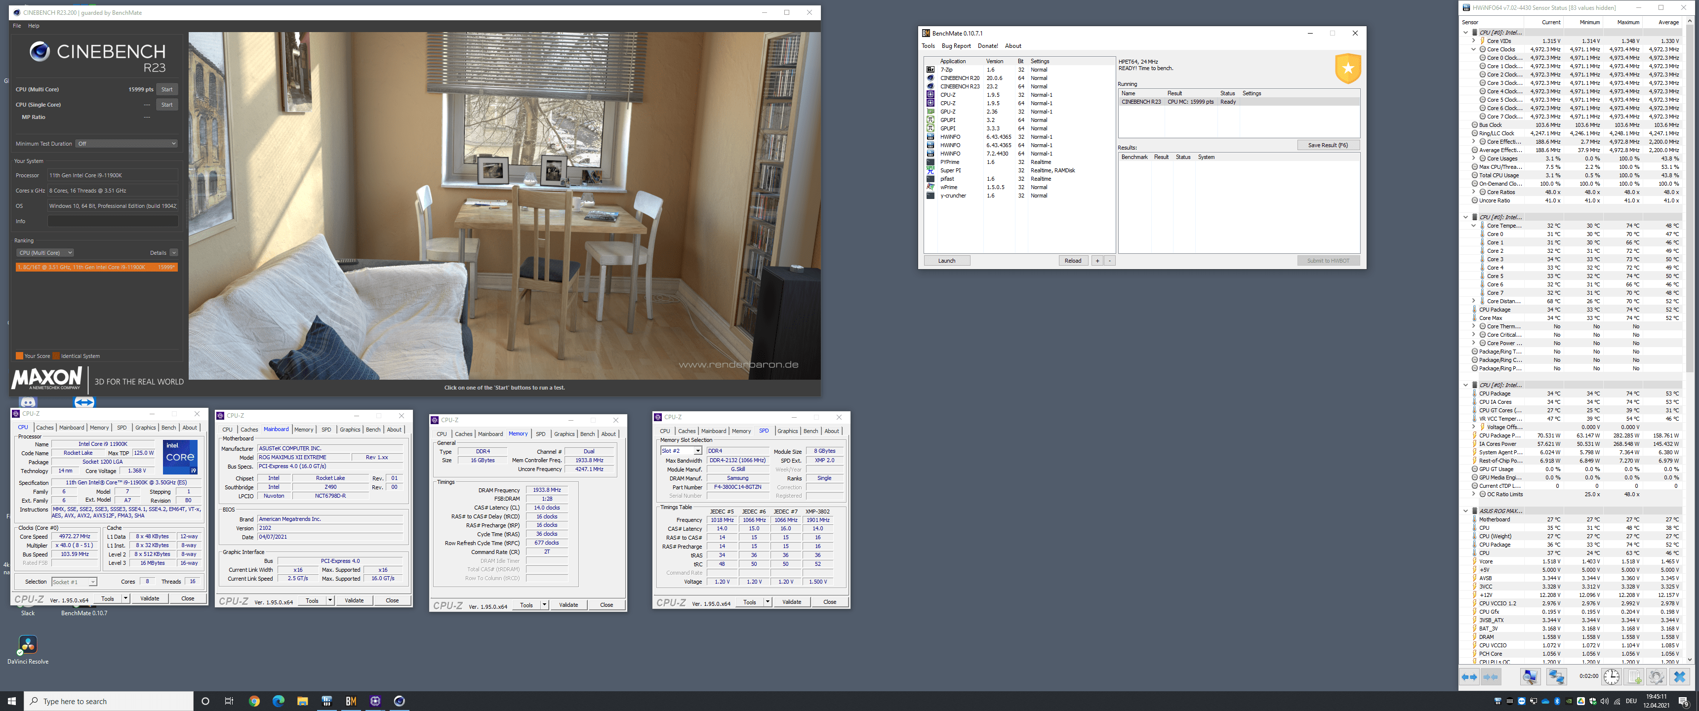Click HWiNFO network monitors icon
This screenshot has width=1699, height=711.
tap(1557, 677)
